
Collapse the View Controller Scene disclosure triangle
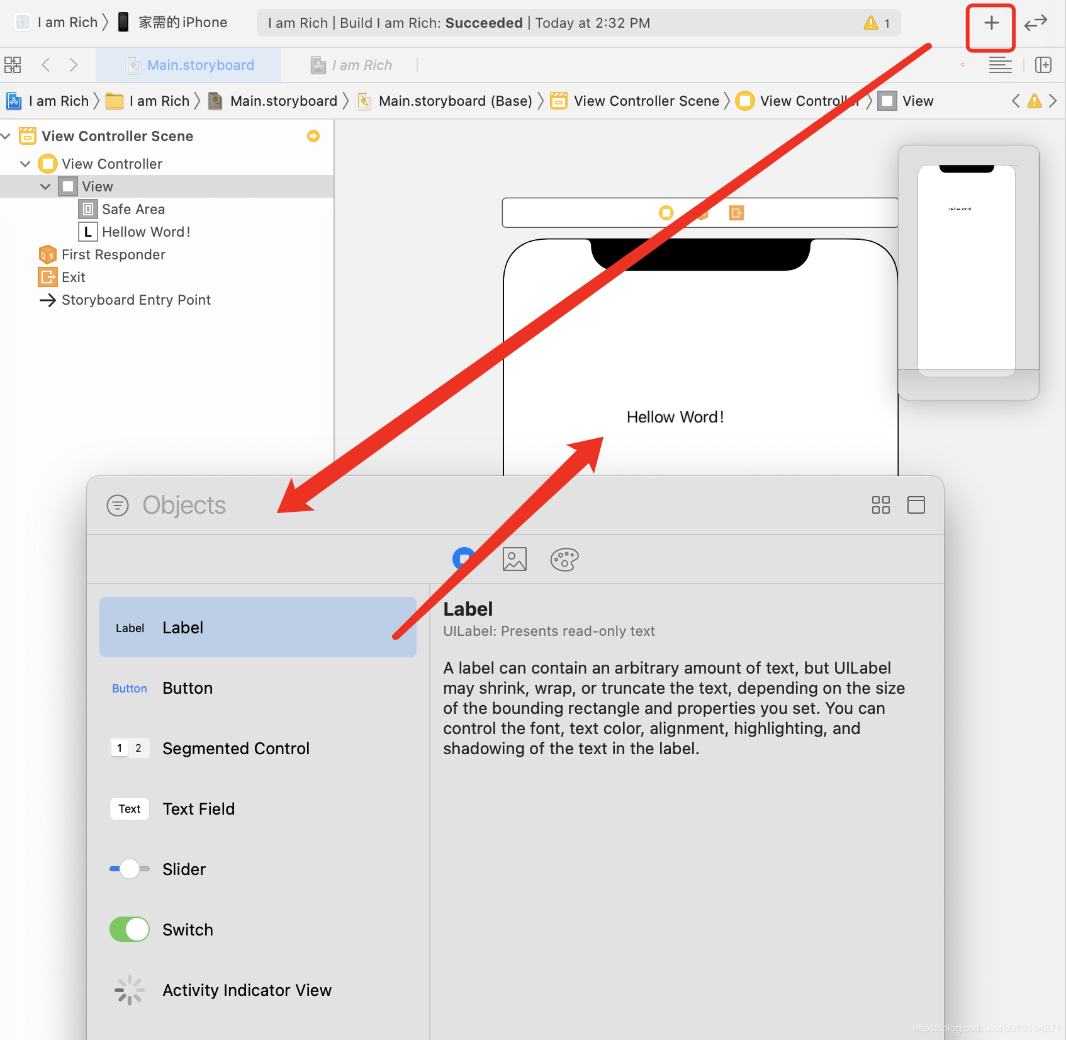pyautogui.click(x=6, y=136)
